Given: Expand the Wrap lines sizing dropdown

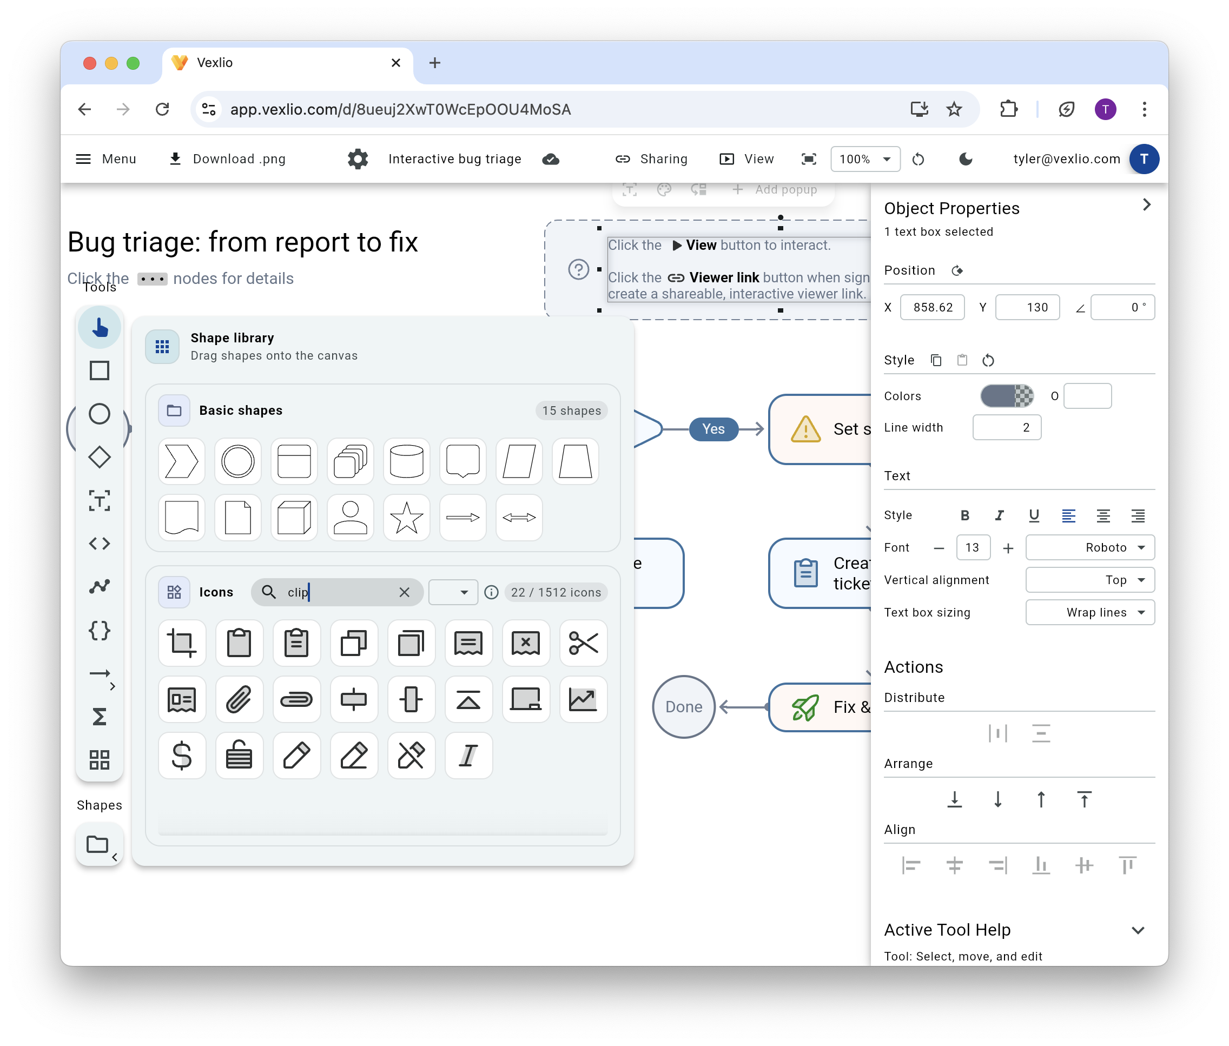Looking at the screenshot, I should pyautogui.click(x=1089, y=613).
